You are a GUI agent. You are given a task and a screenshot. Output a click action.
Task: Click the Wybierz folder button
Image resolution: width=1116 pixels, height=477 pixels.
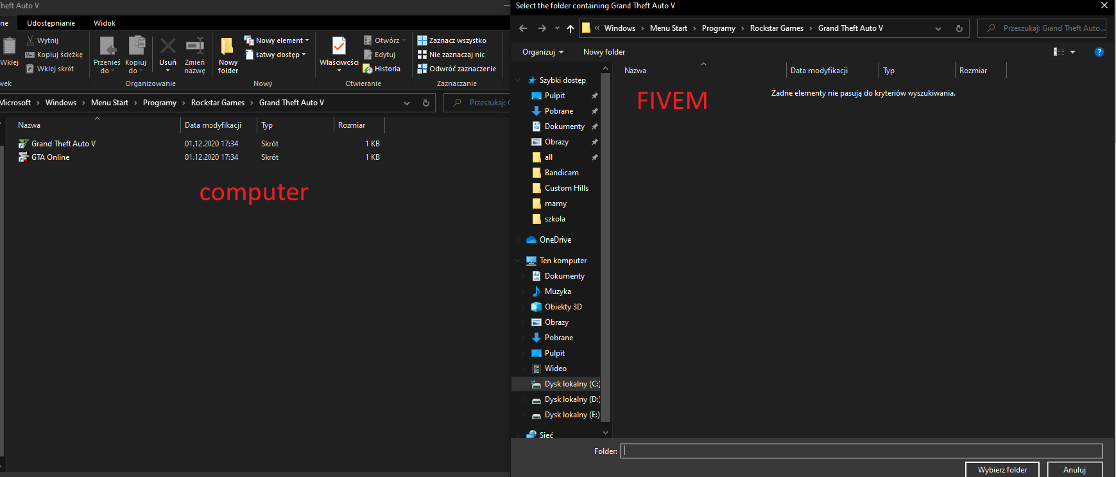point(1002,469)
